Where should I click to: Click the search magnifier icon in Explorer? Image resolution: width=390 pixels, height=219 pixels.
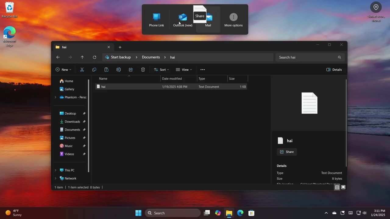click(339, 57)
